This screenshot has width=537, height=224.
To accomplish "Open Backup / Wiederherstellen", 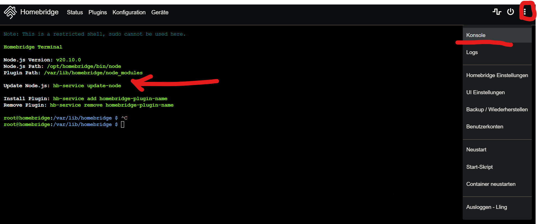I will click(x=497, y=109).
